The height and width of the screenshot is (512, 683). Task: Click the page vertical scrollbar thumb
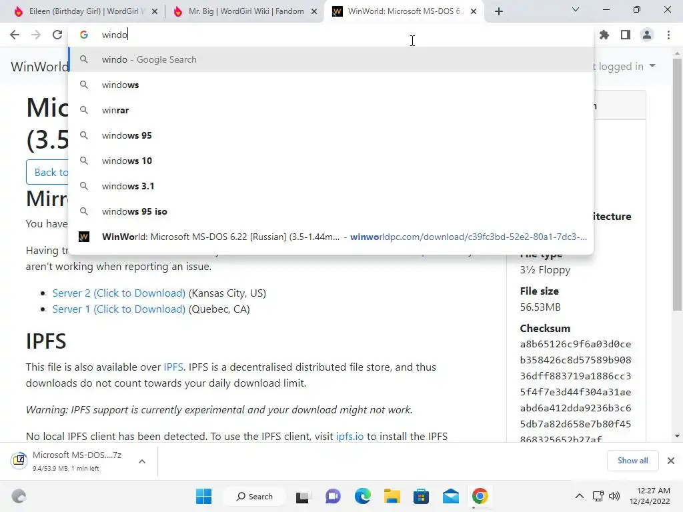pyautogui.click(x=677, y=184)
